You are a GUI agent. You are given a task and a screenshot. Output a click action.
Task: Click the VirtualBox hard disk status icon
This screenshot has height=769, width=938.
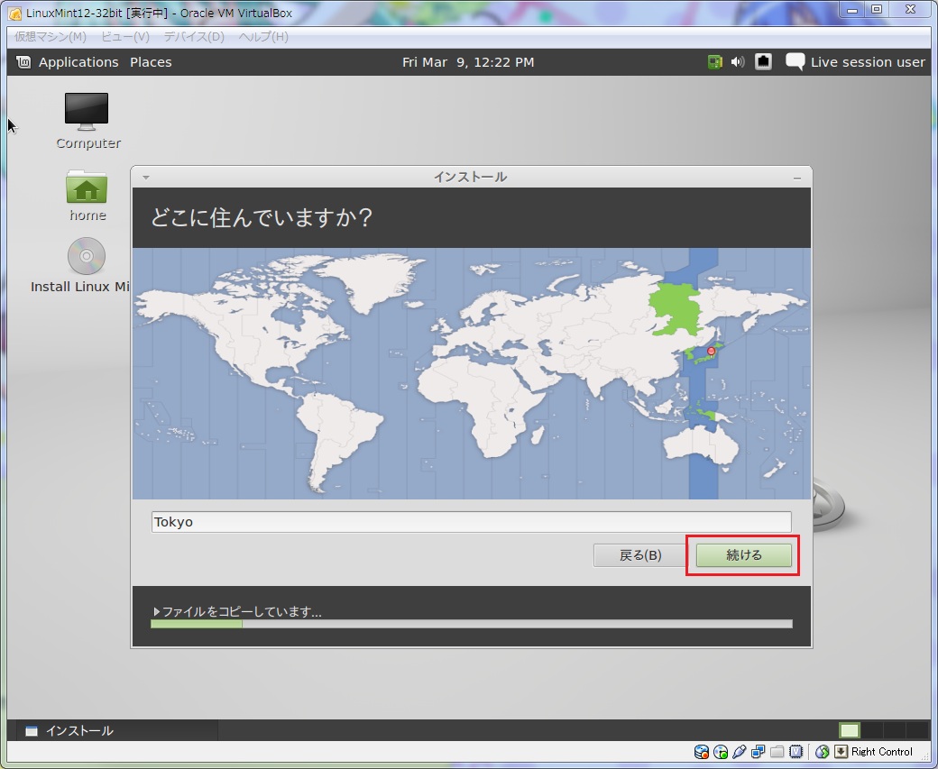pyautogui.click(x=702, y=752)
